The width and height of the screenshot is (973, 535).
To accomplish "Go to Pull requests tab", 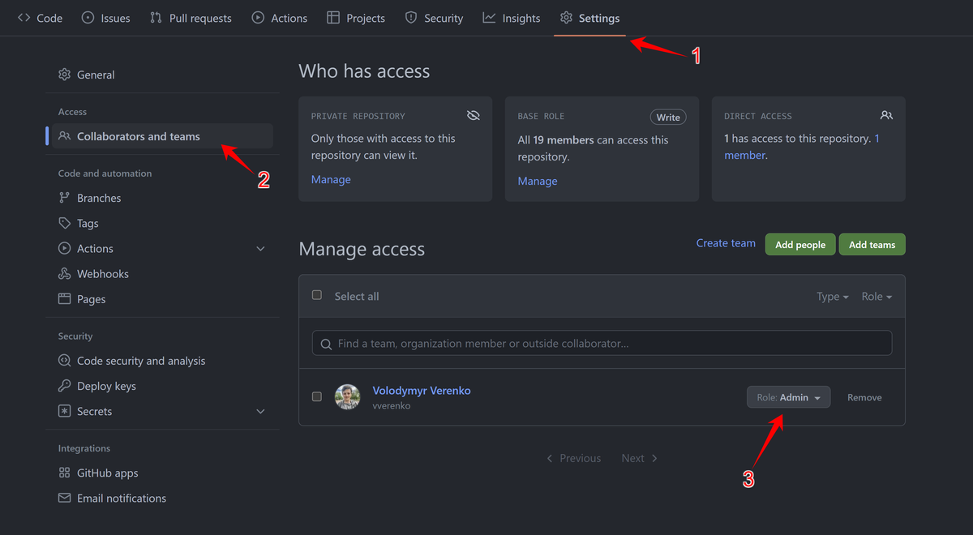I will [191, 18].
